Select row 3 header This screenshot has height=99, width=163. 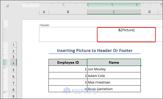(x=13, y=57)
